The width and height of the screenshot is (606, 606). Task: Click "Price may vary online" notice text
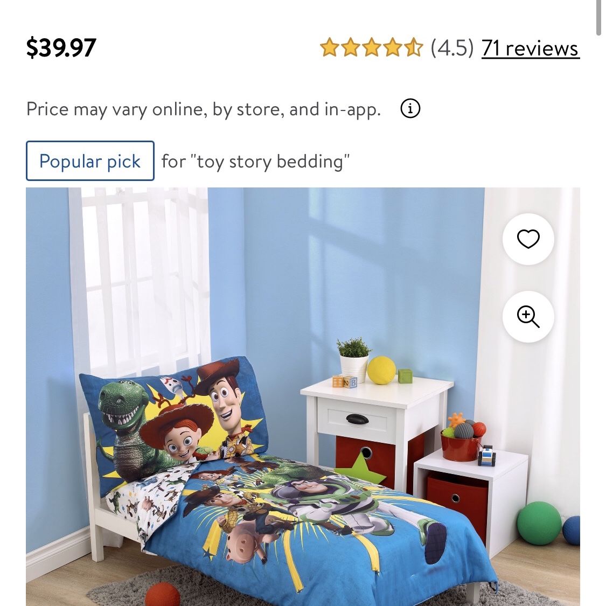coord(203,109)
